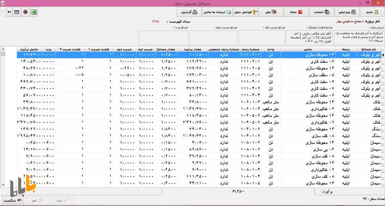Select the ۰۳ پی سازی section cell
The width and height of the screenshot is (385, 206).
pos(308,149)
